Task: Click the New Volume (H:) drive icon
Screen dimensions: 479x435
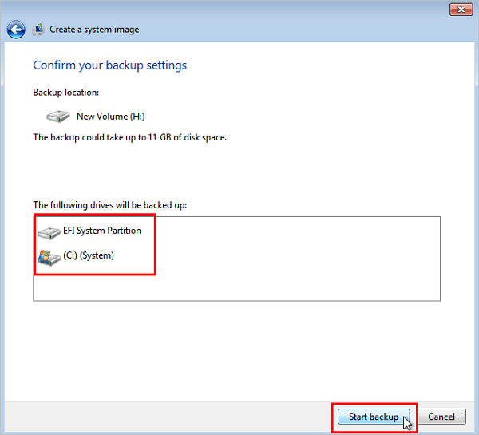Action: click(x=57, y=117)
